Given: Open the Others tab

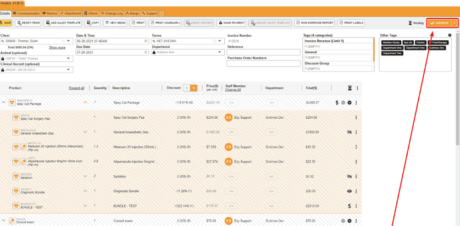Looking at the screenshot, I should [91, 13].
